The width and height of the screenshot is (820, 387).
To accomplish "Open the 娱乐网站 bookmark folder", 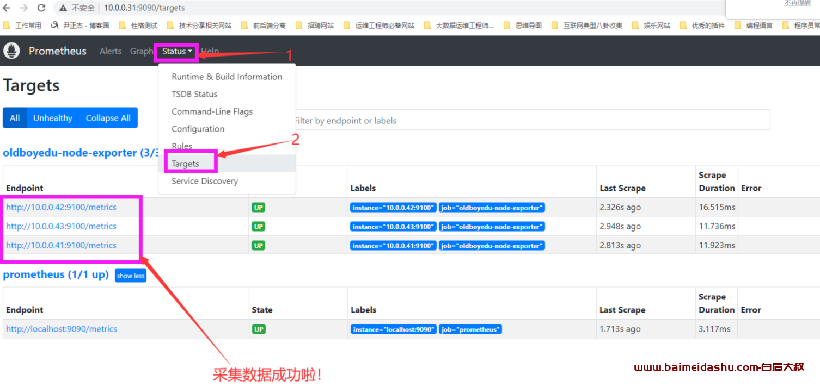I will point(651,25).
